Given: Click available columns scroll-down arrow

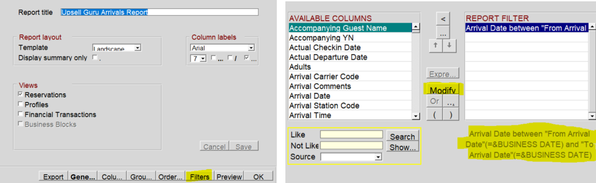Looking at the screenshot, I should click(416, 116).
